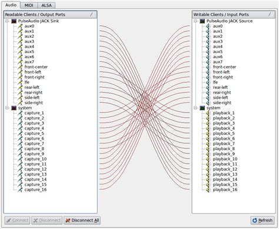Screen dimensions: 279x229
Task: Click the playback_16 port speaker icon
Action: (208, 190)
